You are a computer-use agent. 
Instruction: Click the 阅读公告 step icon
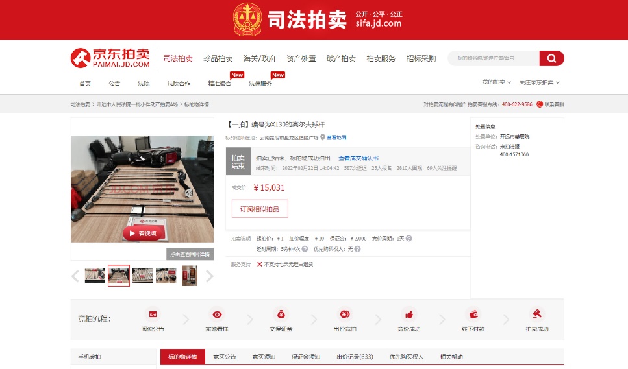click(x=153, y=315)
